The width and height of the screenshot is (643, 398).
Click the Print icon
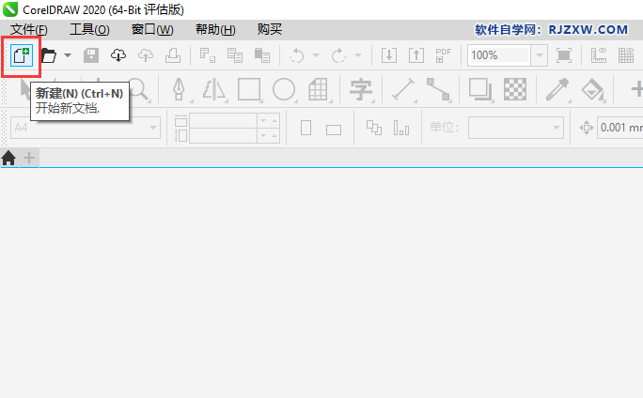click(x=173, y=55)
